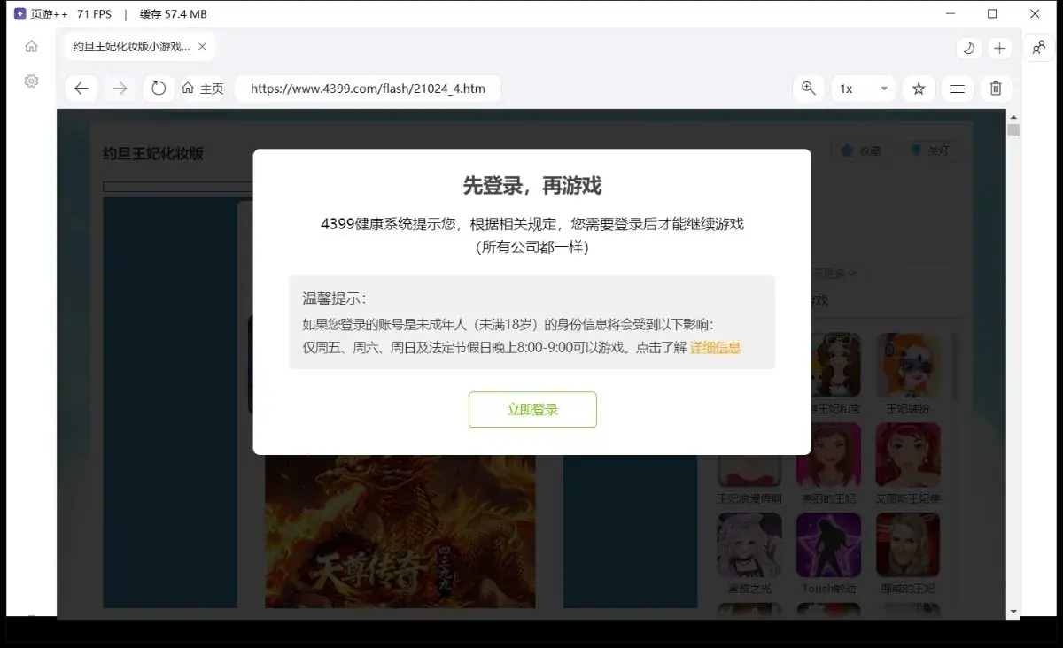
Task: Maximize the 页游++ window
Action: point(992,13)
